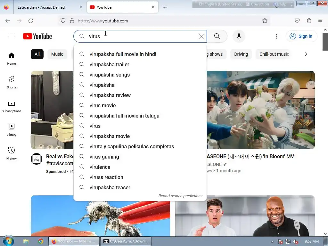Choose suggestion virus movie
Image resolution: width=328 pixels, height=246 pixels.
[x=140, y=105]
